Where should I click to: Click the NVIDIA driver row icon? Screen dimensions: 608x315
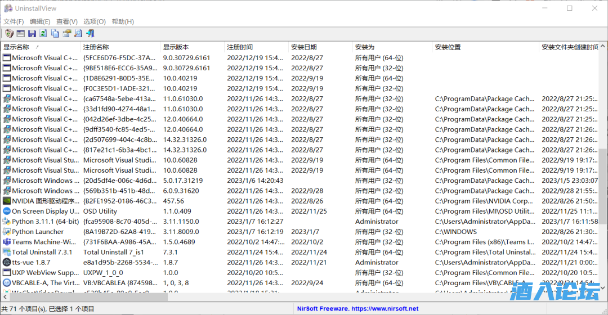(7, 201)
